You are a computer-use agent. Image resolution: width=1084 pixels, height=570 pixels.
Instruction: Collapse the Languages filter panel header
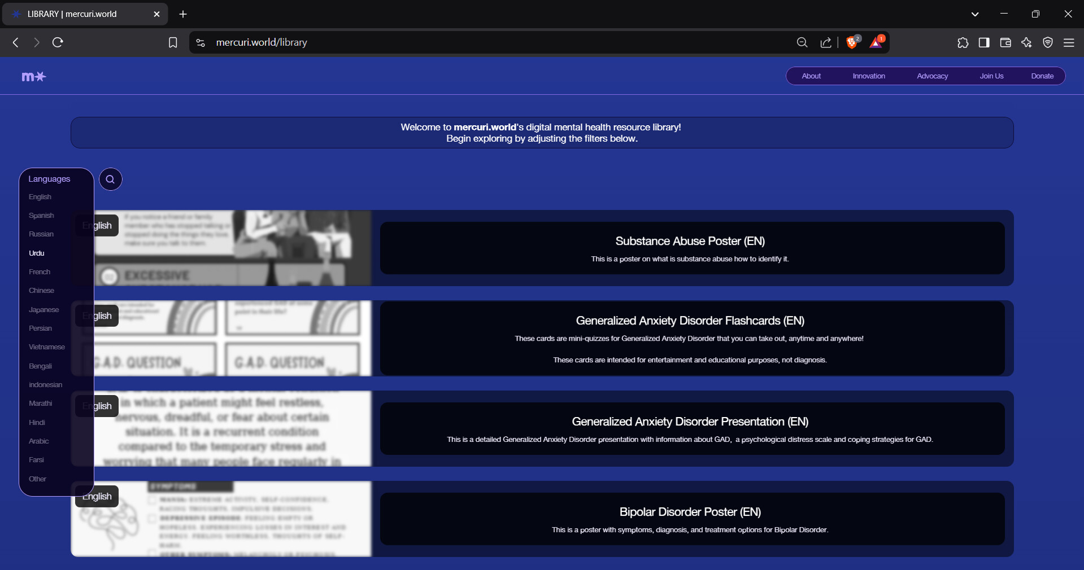click(x=50, y=179)
